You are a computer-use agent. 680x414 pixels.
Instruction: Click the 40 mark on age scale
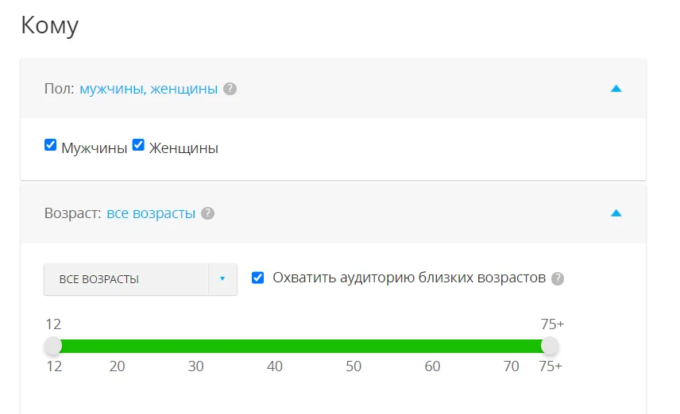click(275, 366)
